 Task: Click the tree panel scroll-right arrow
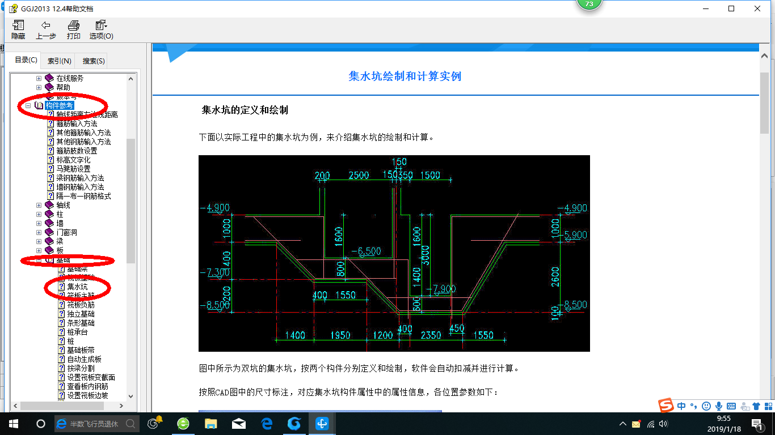(x=121, y=406)
